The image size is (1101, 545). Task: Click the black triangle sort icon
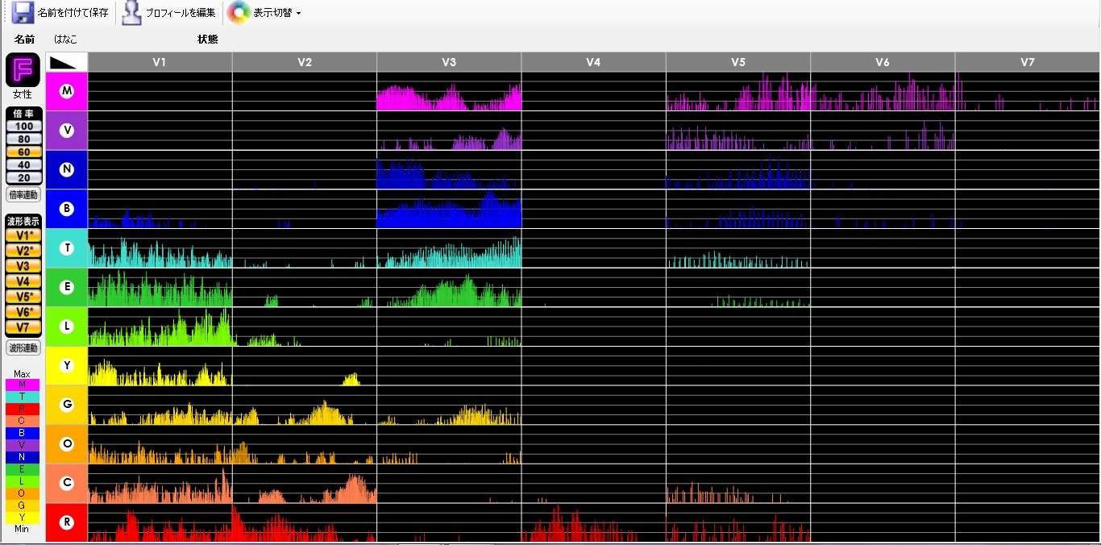67,62
